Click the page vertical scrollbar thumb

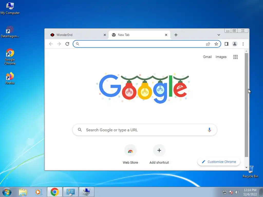click(x=246, y=105)
